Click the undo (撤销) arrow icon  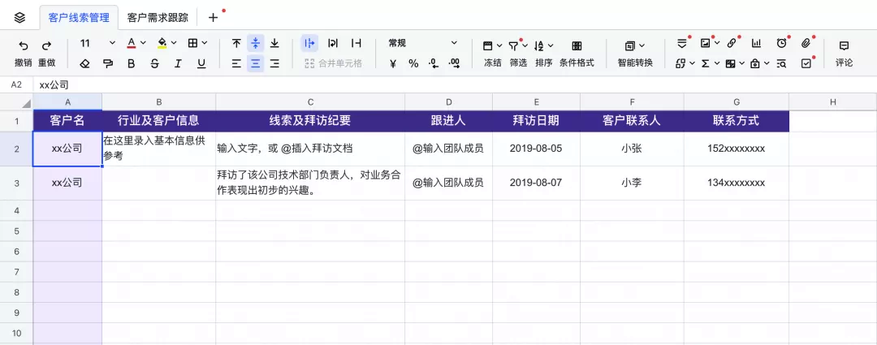(x=23, y=45)
